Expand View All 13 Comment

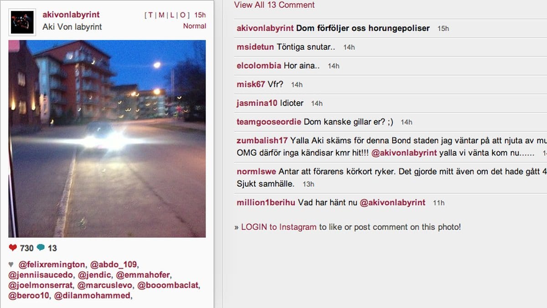[274, 5]
